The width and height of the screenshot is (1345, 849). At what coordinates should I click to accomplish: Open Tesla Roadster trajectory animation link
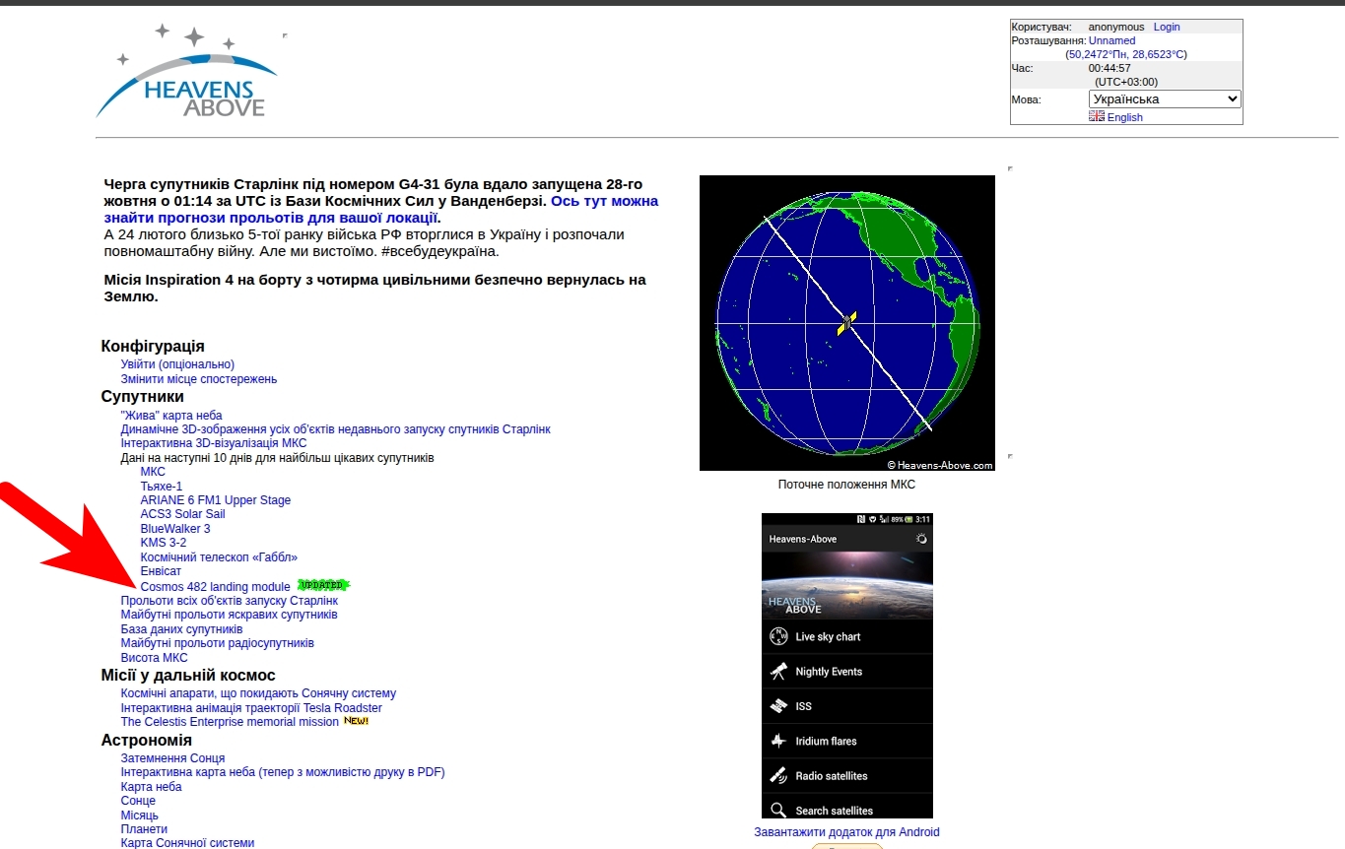coord(251,708)
